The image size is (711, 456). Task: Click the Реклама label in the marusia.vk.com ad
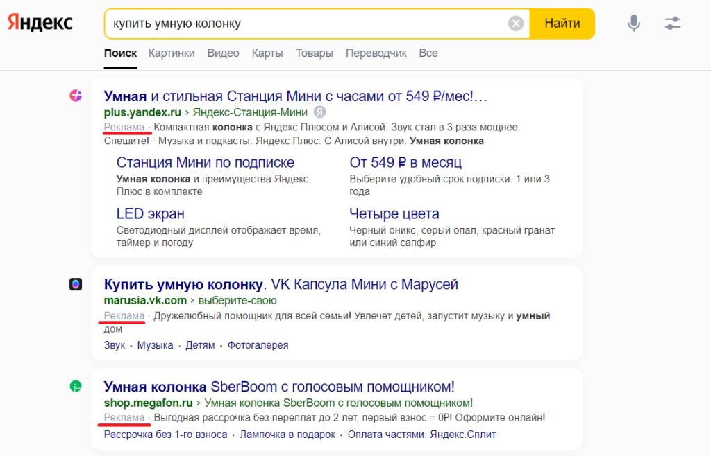[124, 316]
